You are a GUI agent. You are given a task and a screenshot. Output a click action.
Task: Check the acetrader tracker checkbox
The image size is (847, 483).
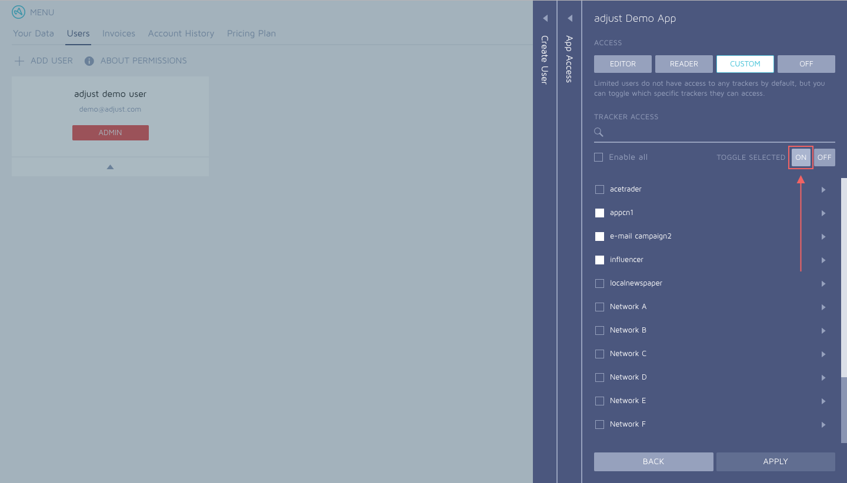[x=599, y=189]
